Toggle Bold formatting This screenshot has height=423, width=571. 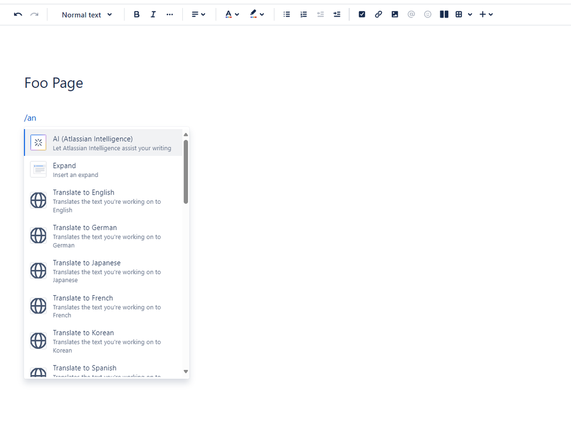coord(137,14)
